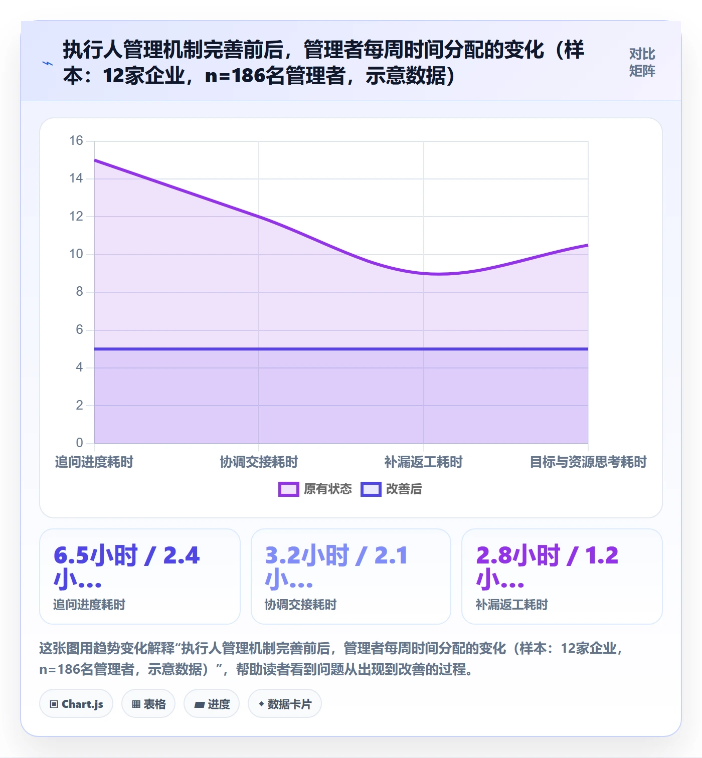The height and width of the screenshot is (758, 702).
Task: Click the 进度 tag chip
Action: (x=212, y=704)
